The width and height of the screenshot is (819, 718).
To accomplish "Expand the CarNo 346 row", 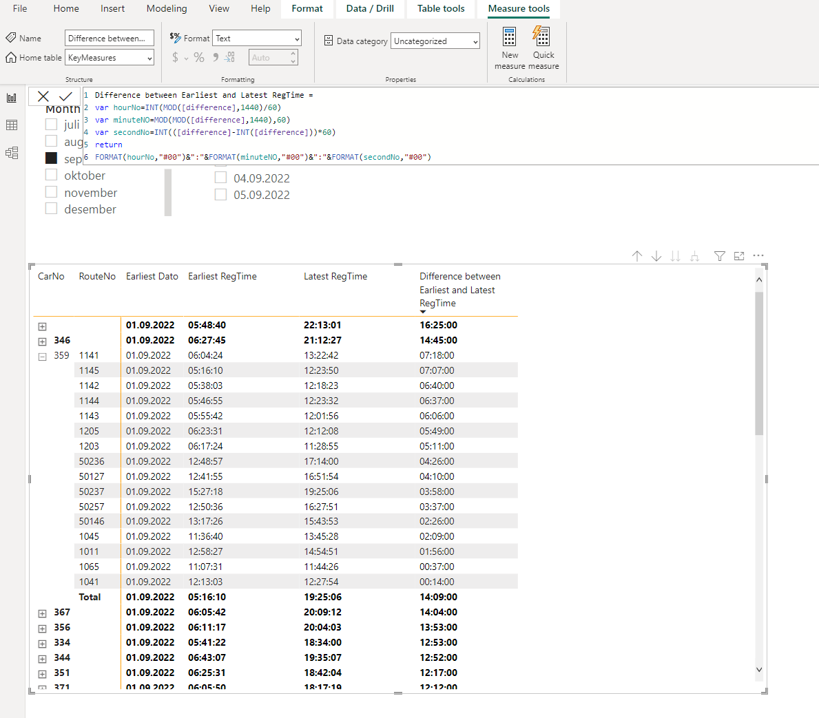I will 42,341.
